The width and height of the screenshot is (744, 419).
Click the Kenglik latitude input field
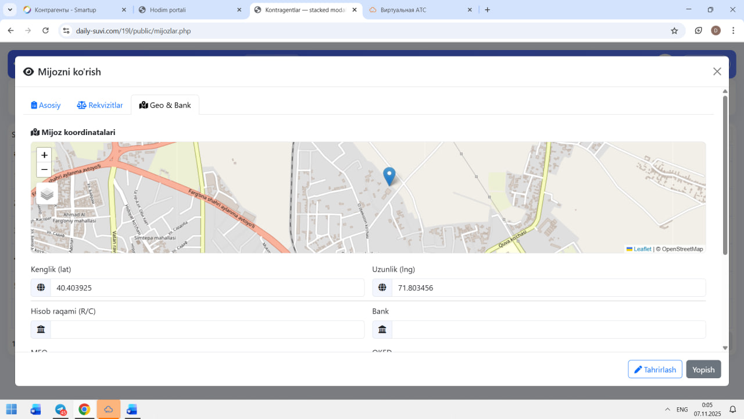click(x=207, y=287)
